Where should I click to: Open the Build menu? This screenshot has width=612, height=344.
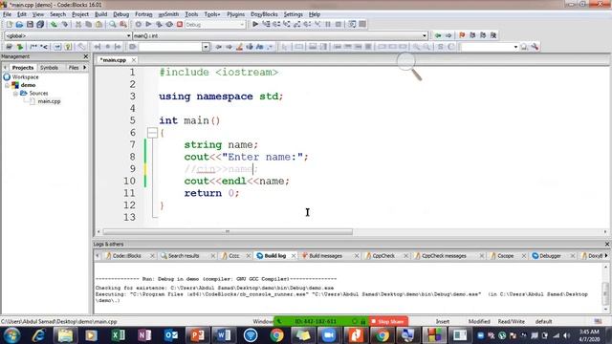point(100,14)
